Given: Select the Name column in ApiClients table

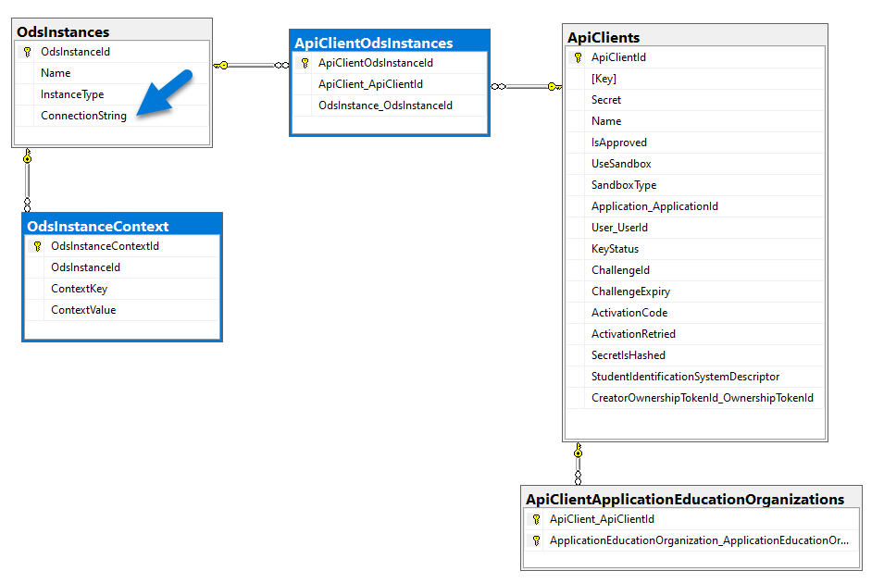Looking at the screenshot, I should [695, 121].
